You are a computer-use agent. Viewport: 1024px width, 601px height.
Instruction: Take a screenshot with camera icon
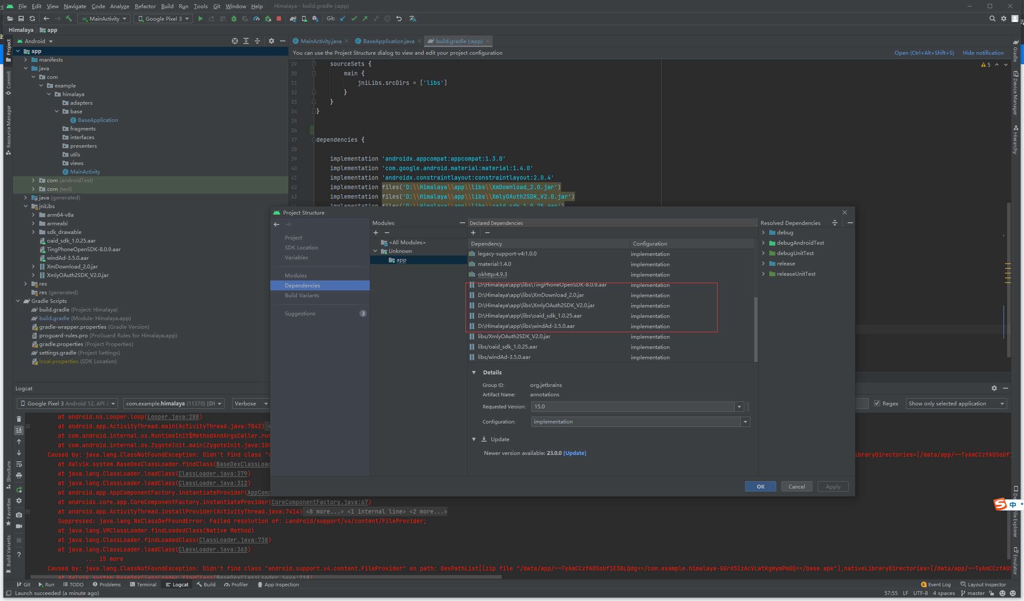[x=19, y=515]
